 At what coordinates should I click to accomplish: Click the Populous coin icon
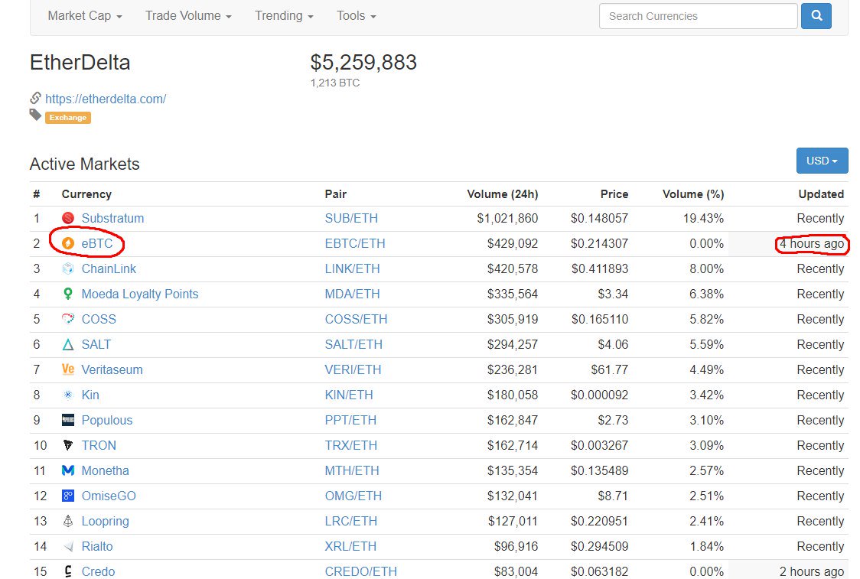coord(68,420)
